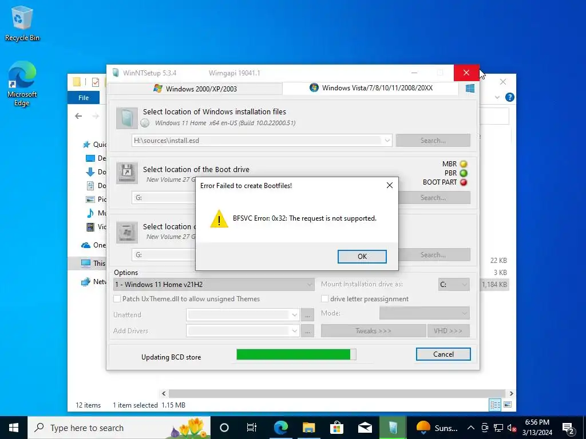The height and width of the screenshot is (439, 586).
Task: Open Cortana circle on taskbar
Action: point(224,428)
